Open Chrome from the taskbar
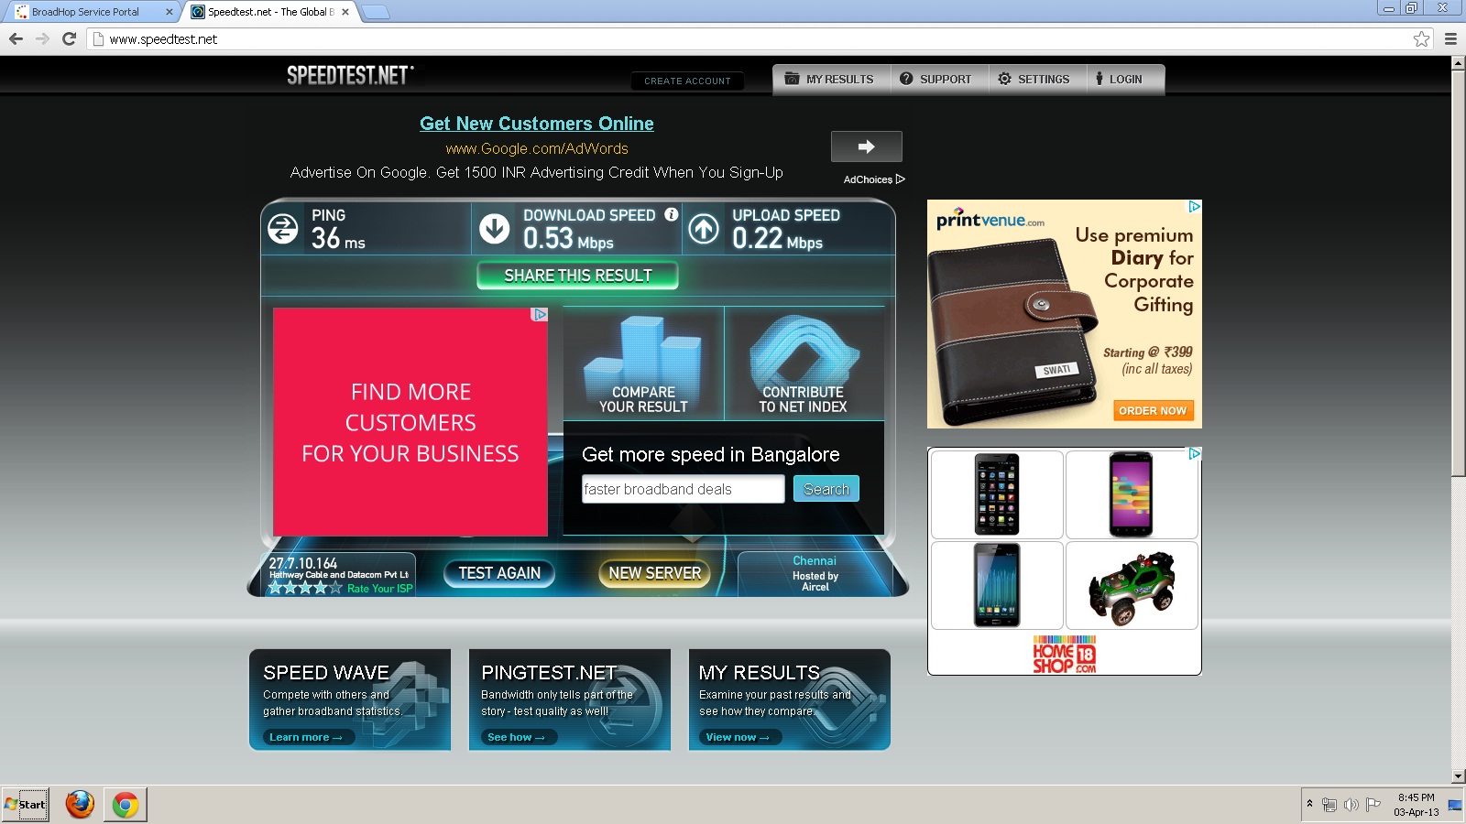This screenshot has width=1466, height=824. click(126, 805)
